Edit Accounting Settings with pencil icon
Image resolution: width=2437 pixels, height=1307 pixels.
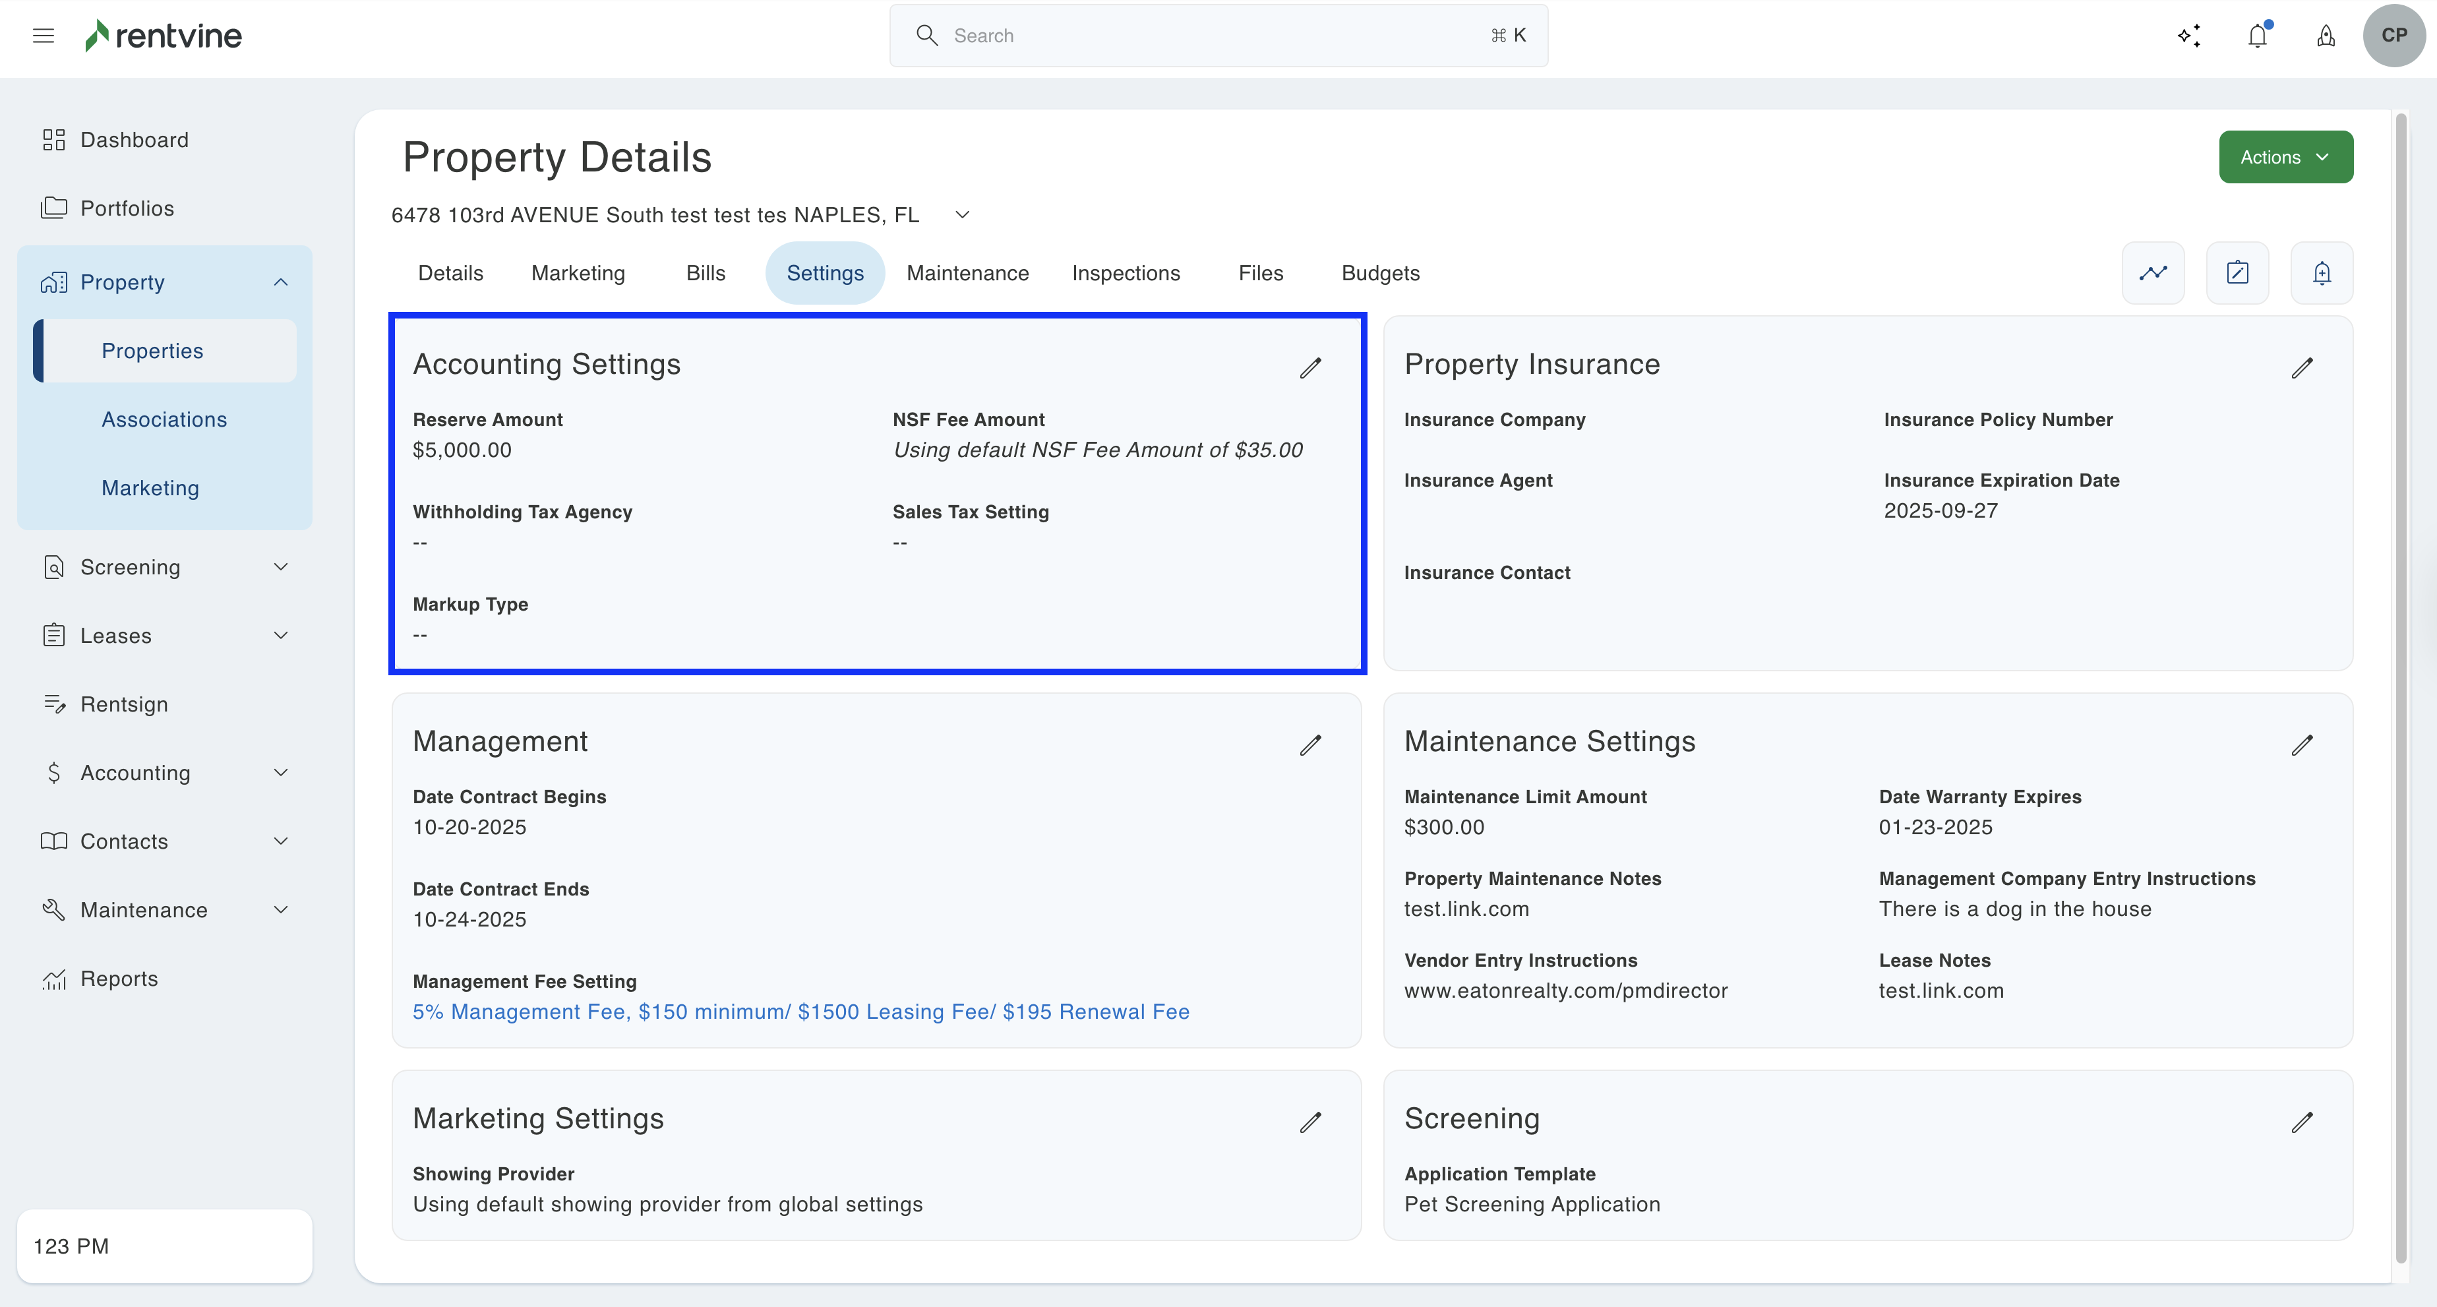tap(1310, 367)
